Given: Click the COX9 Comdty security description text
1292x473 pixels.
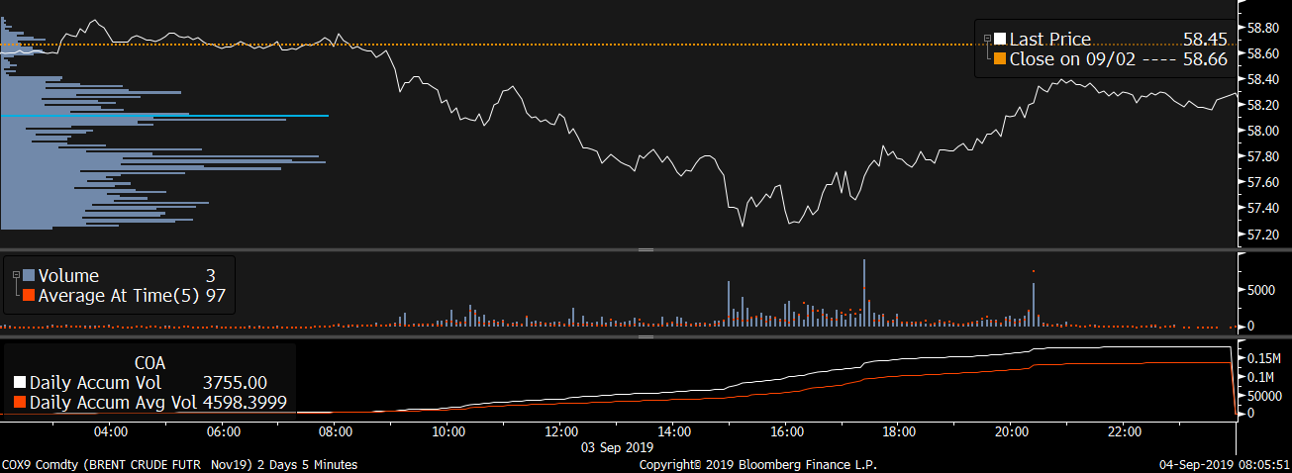Looking at the screenshot, I should click(179, 464).
